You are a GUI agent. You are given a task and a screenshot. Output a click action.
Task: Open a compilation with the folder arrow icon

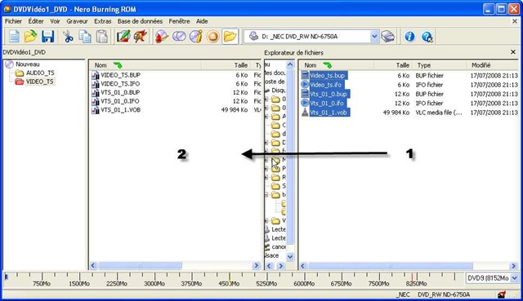(x=30, y=36)
